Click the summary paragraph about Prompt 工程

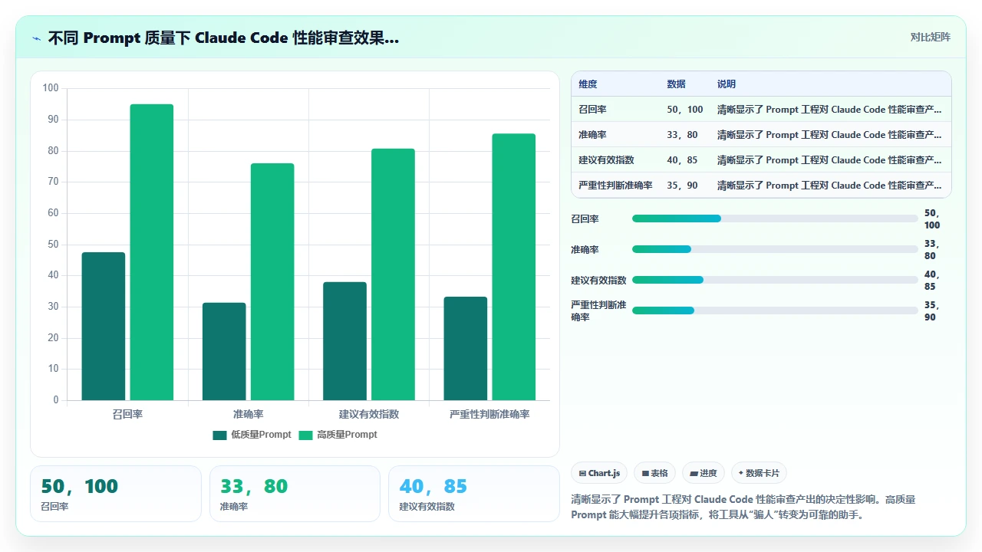(x=743, y=507)
